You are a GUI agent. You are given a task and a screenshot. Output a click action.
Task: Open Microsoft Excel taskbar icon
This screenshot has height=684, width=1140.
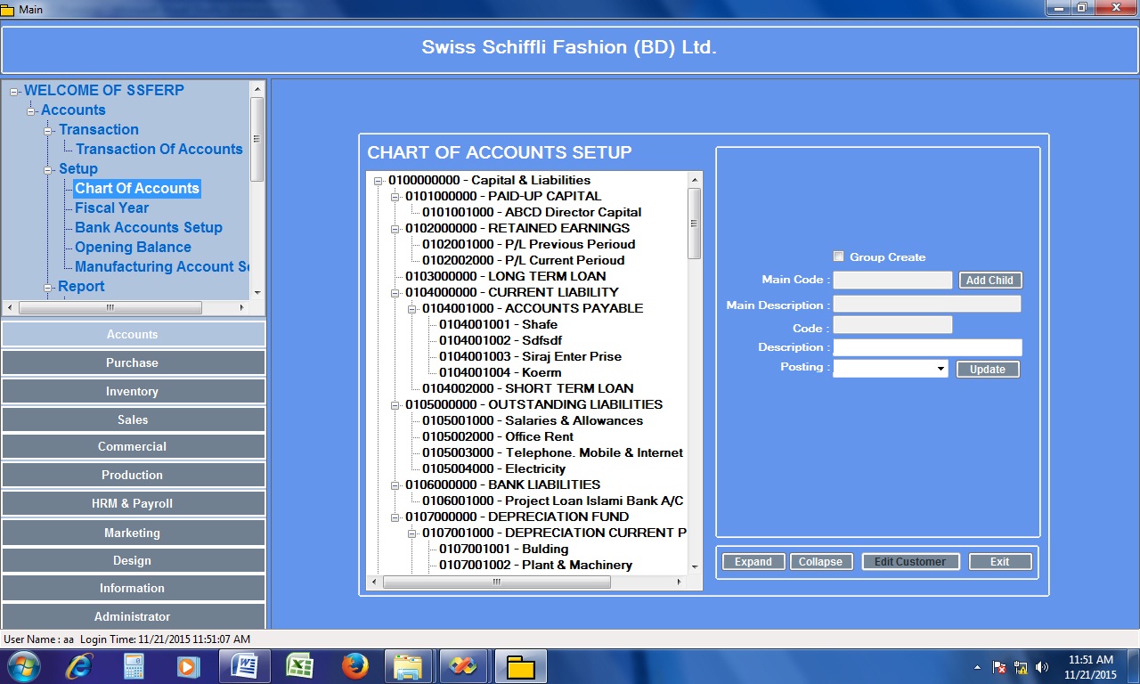click(299, 666)
